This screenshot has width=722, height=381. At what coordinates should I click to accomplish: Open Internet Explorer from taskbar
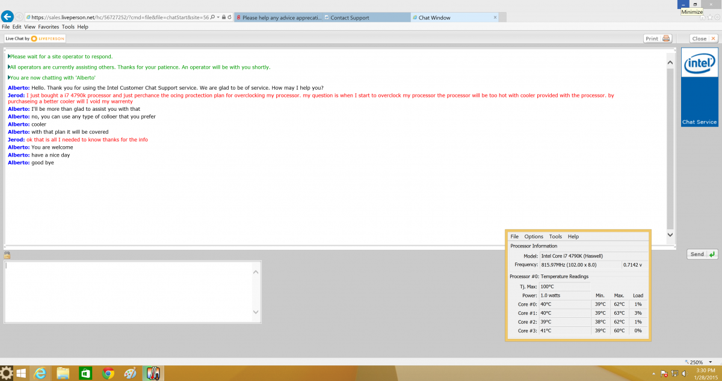[x=41, y=373]
